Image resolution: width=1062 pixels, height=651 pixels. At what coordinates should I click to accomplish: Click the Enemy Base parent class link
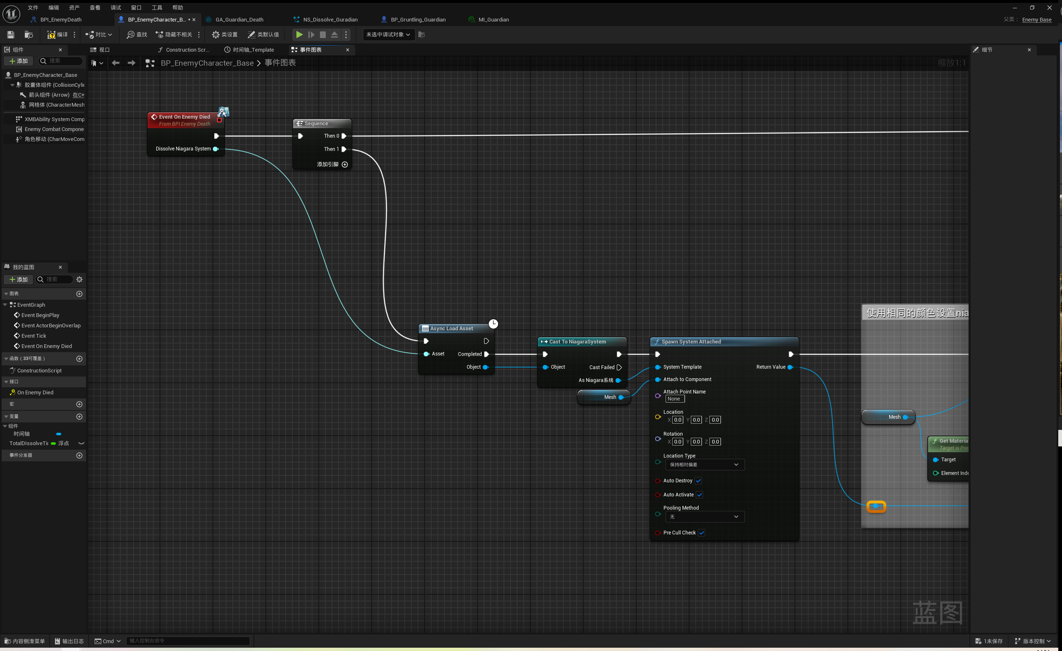pos(1036,19)
